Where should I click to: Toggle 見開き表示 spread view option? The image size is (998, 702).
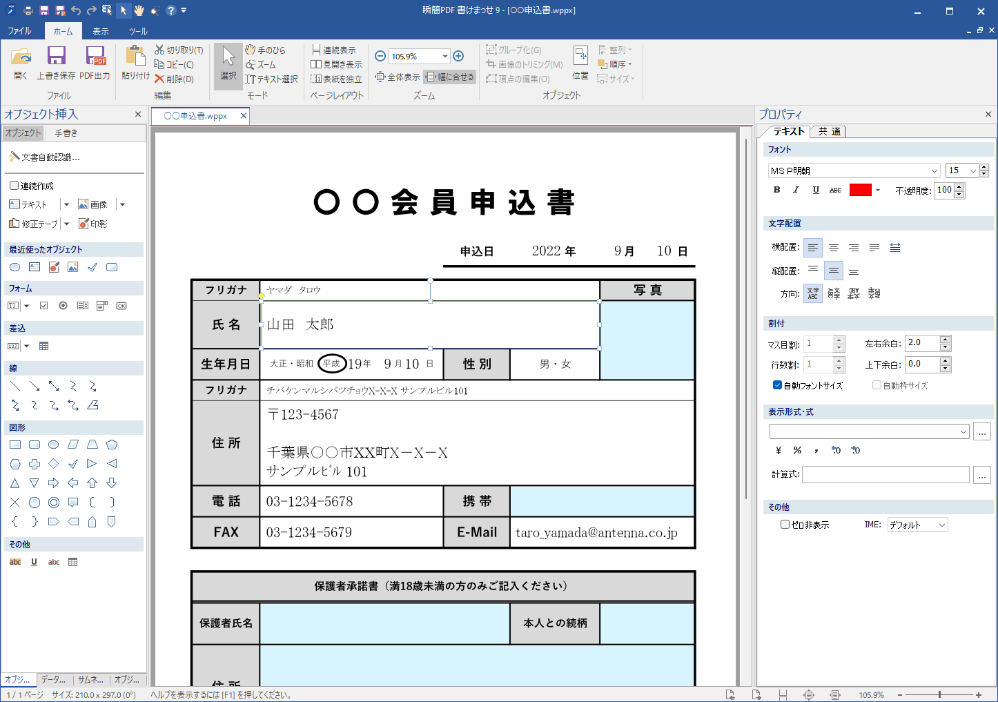coord(337,64)
